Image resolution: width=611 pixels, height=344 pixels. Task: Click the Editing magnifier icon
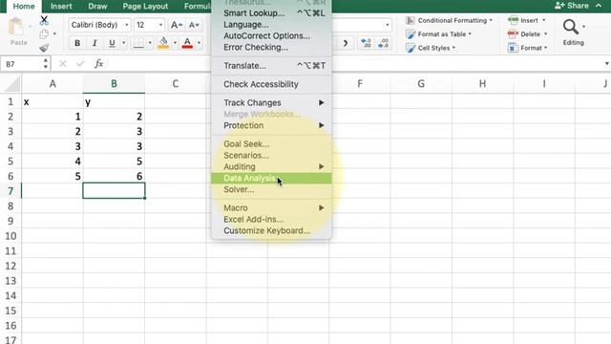(571, 27)
